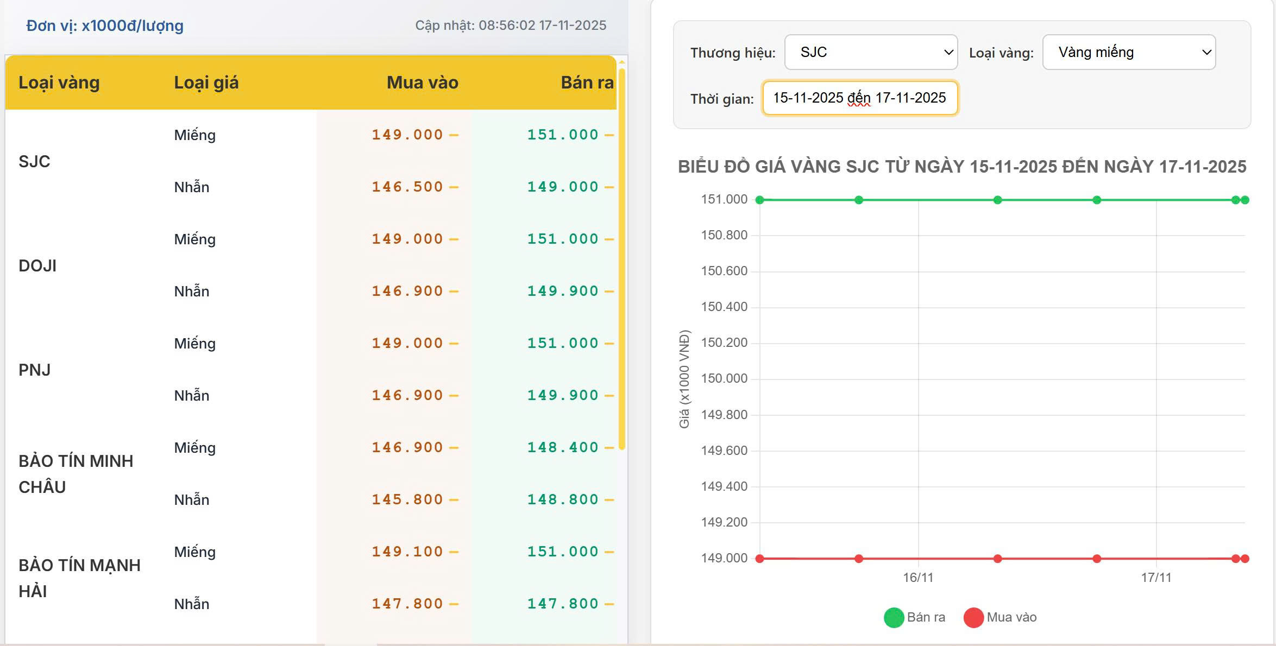This screenshot has width=1276, height=646.
Task: Click the Loại vàng column header
Action: pos(59,83)
